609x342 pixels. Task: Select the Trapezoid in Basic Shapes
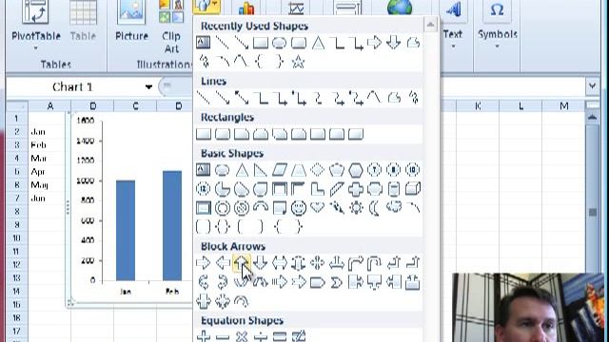299,169
